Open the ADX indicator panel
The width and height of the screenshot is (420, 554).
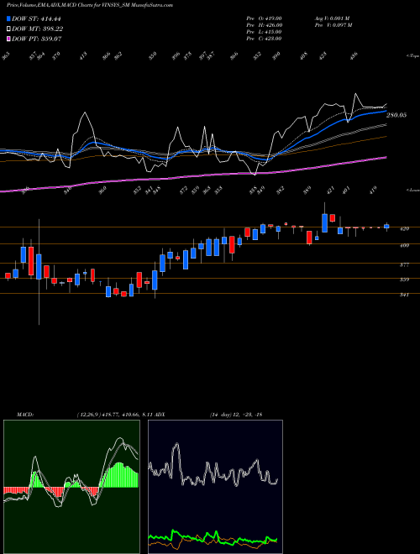click(x=215, y=487)
